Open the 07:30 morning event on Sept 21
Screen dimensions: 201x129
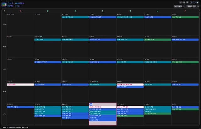click(x=48, y=84)
